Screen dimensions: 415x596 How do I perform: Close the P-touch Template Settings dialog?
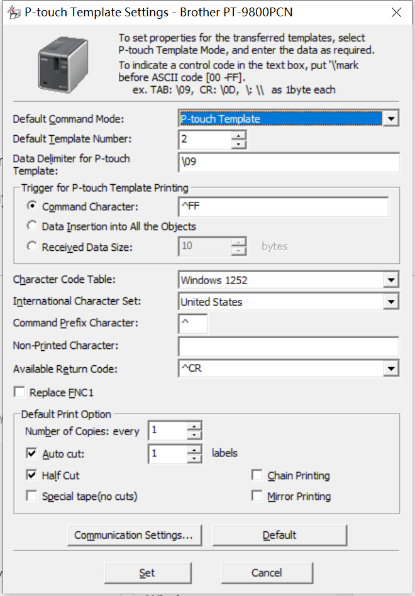[396, 12]
